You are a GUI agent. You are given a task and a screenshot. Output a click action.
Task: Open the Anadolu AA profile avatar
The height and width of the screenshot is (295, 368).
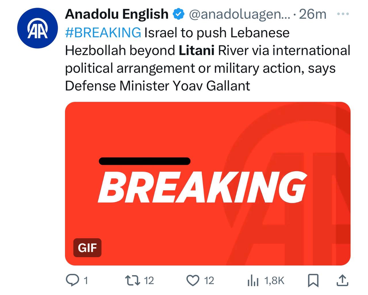[38, 28]
